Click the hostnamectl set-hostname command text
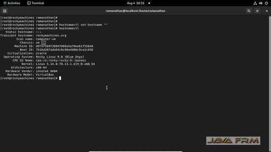 [83, 25]
